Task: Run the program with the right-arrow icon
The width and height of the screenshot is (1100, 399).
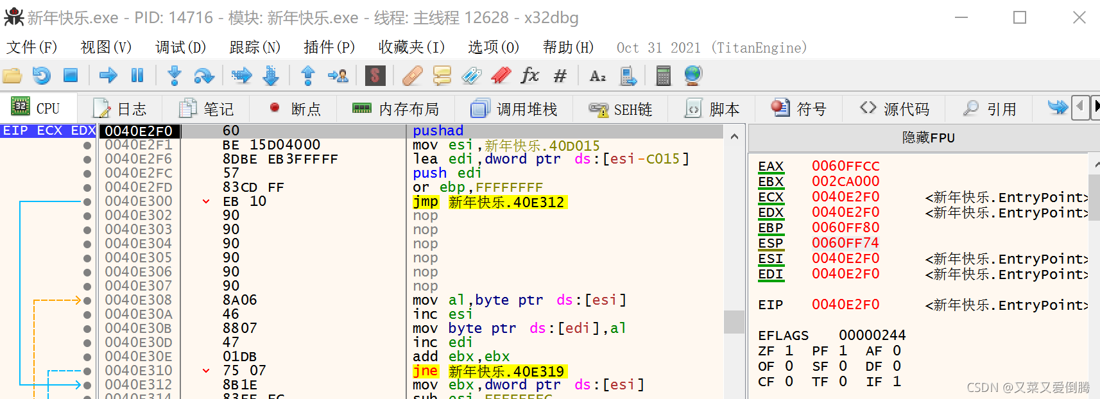Action: [108, 76]
